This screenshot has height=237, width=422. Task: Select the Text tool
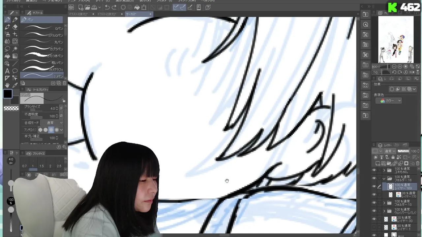pos(7,71)
